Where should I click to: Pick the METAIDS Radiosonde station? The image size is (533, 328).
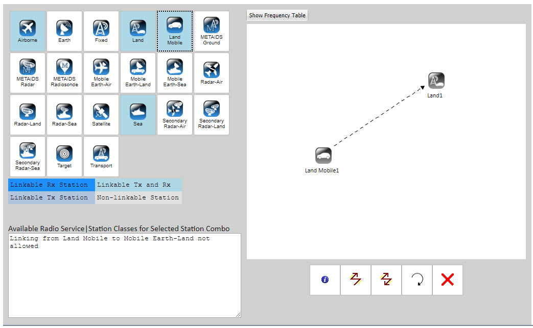pos(64,73)
